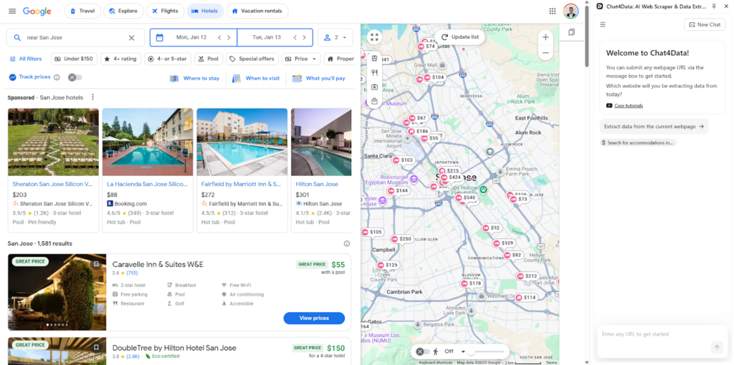
Task: Open the walking distance Off dropdown
Action: click(454, 351)
